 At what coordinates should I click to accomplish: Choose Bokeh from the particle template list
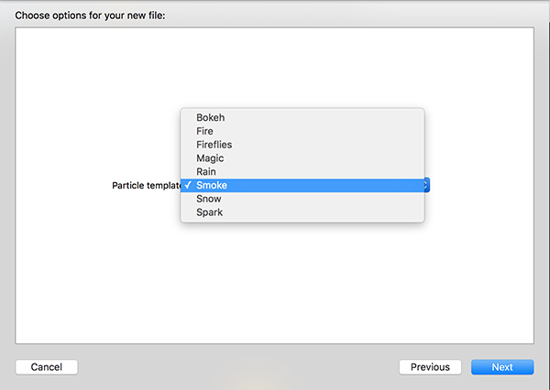pyautogui.click(x=302, y=117)
